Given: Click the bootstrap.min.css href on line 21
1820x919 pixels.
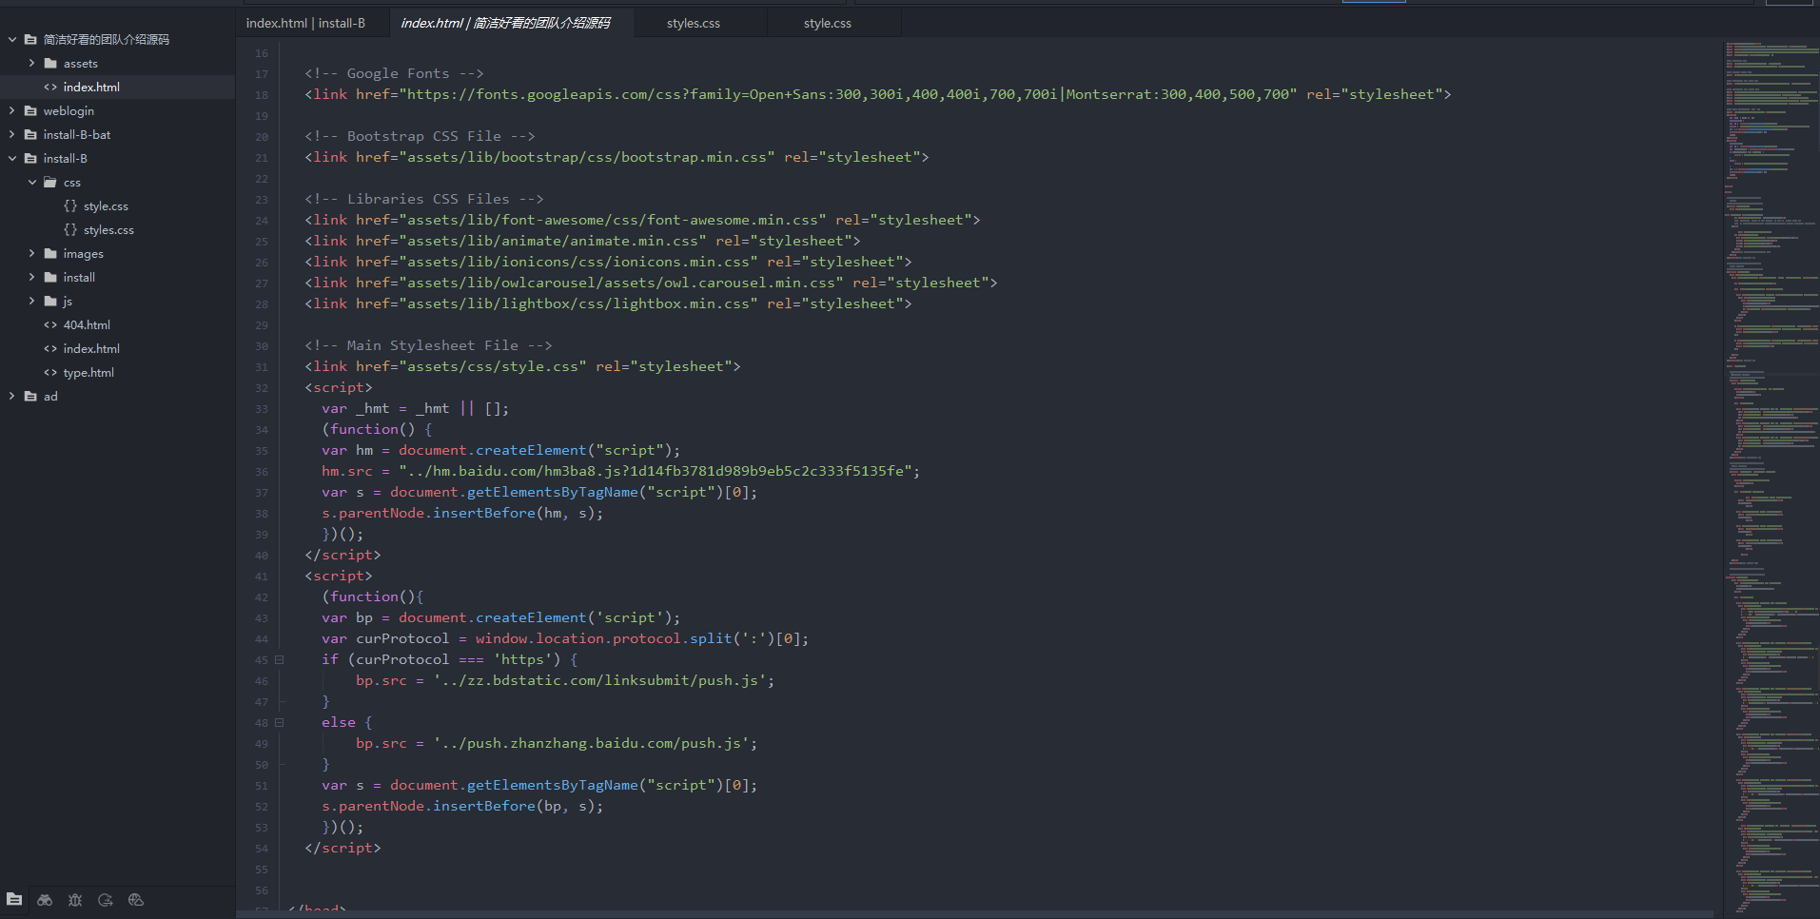Looking at the screenshot, I should [x=587, y=157].
